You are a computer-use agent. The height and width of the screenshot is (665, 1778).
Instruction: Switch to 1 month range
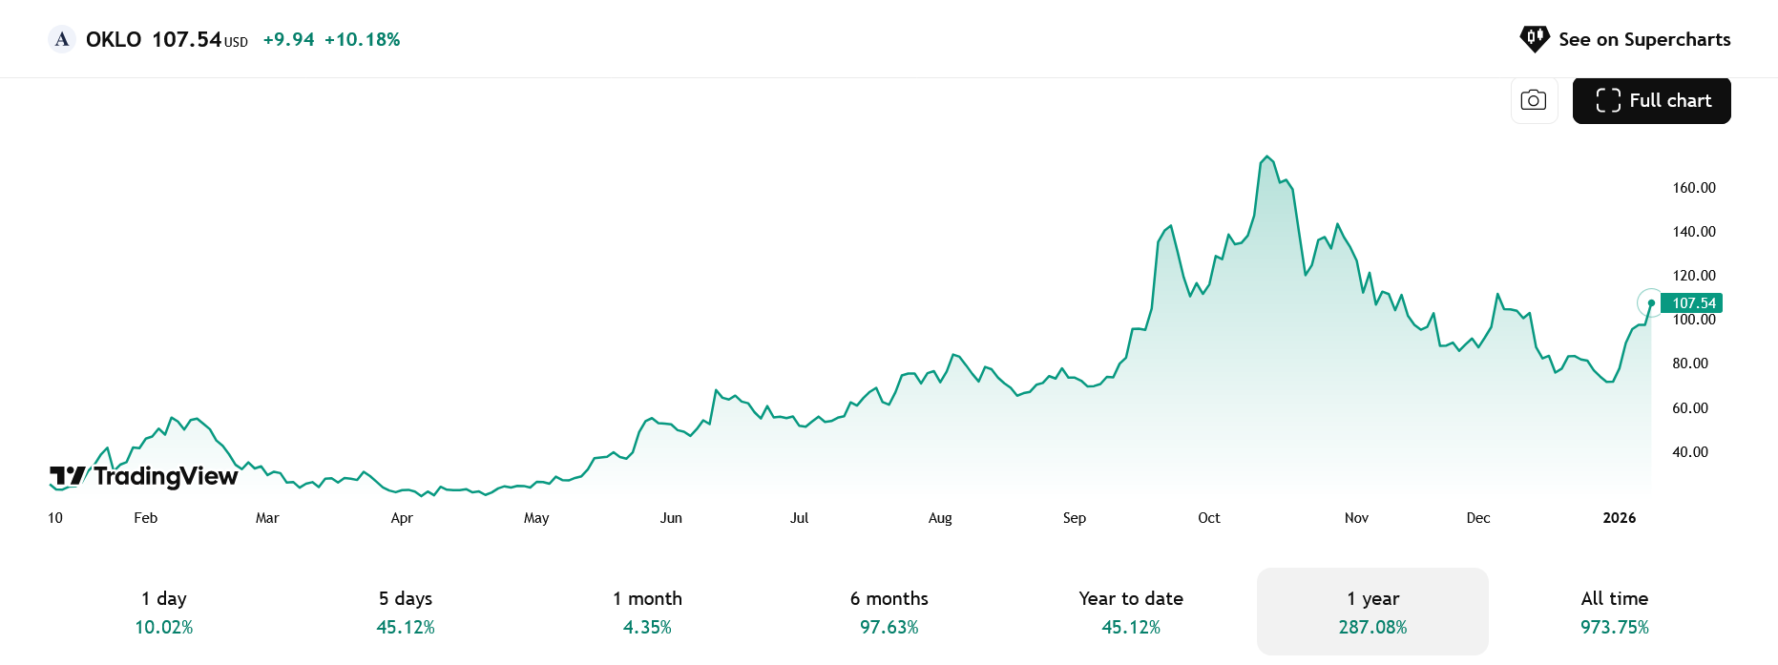point(647,612)
